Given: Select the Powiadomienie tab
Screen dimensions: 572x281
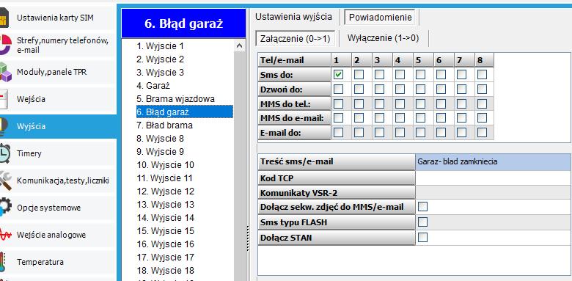Looking at the screenshot, I should pyautogui.click(x=380, y=17).
